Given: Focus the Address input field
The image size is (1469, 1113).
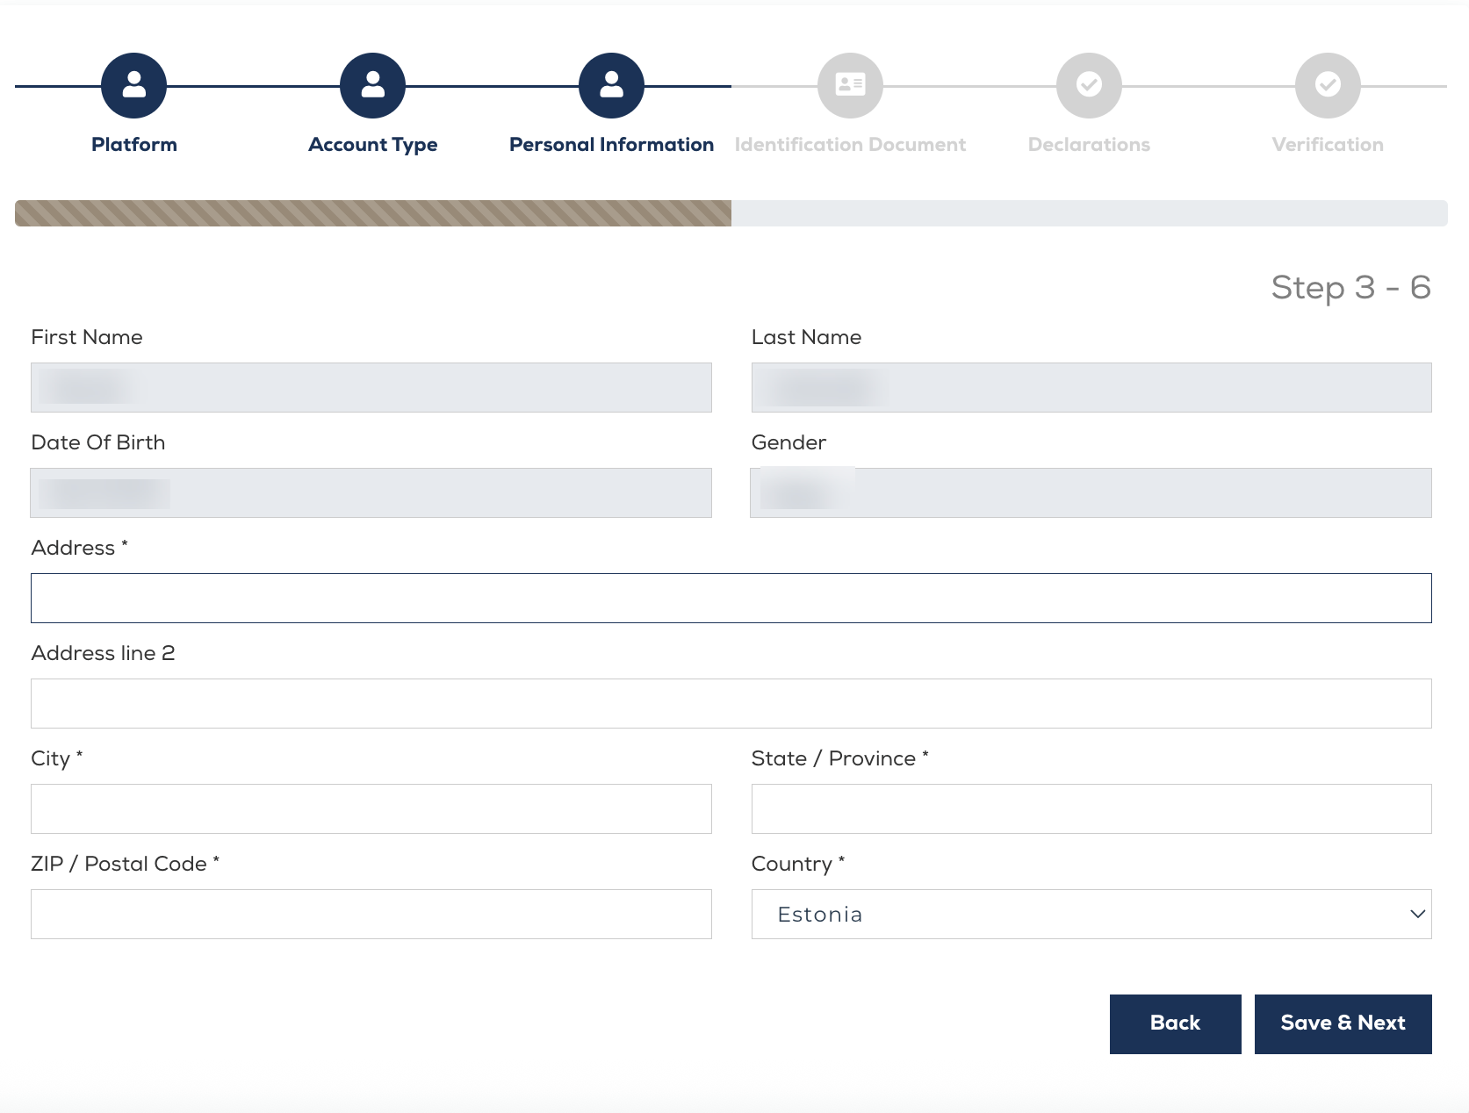Looking at the screenshot, I should [731, 598].
